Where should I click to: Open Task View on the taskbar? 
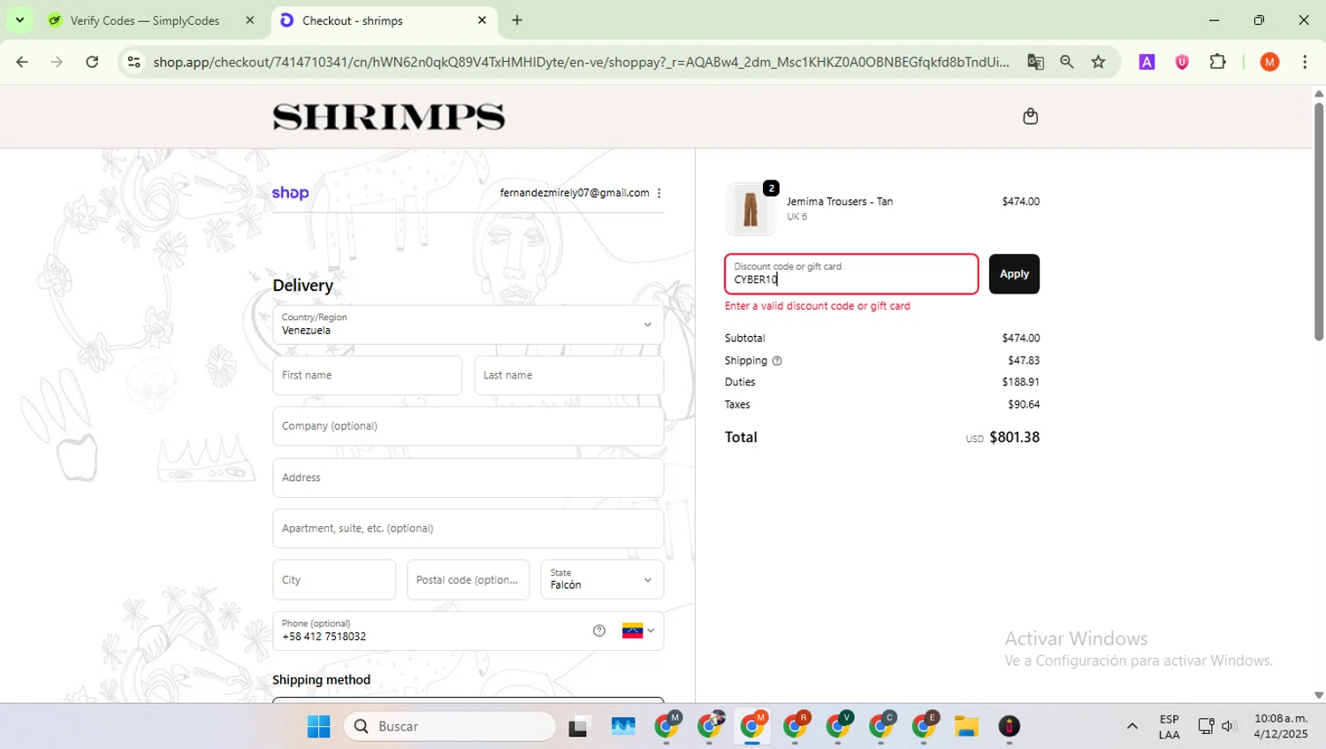tap(579, 726)
